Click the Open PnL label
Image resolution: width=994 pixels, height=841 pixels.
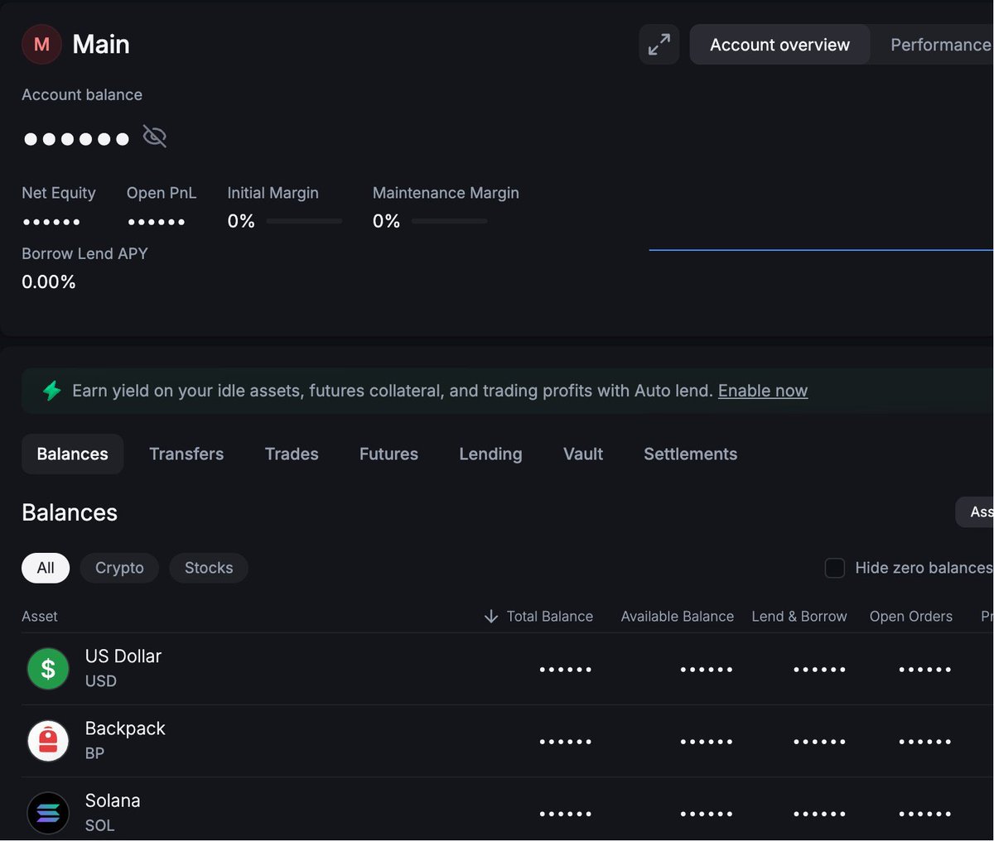tap(162, 192)
